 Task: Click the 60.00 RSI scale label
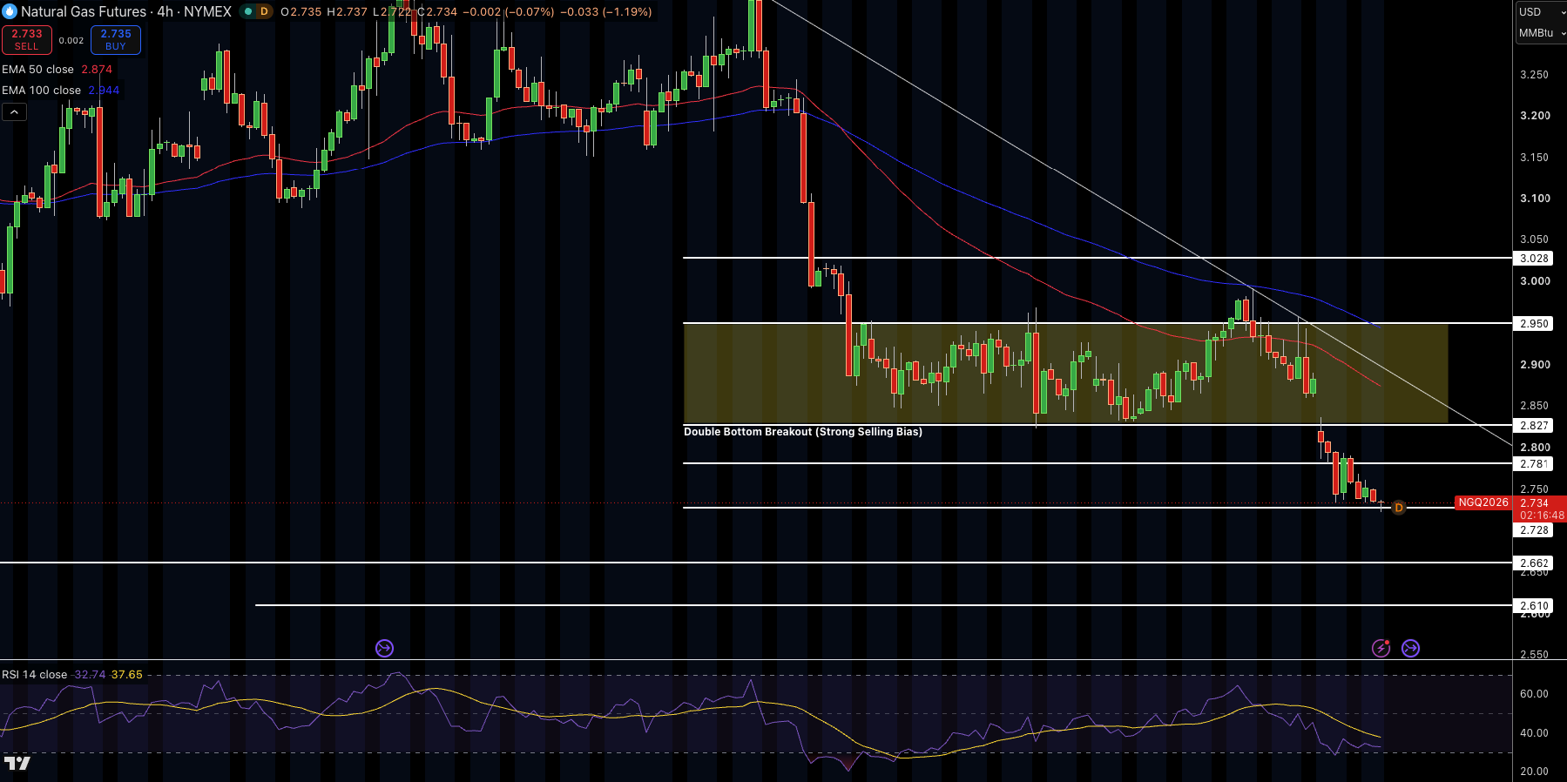click(x=1534, y=694)
